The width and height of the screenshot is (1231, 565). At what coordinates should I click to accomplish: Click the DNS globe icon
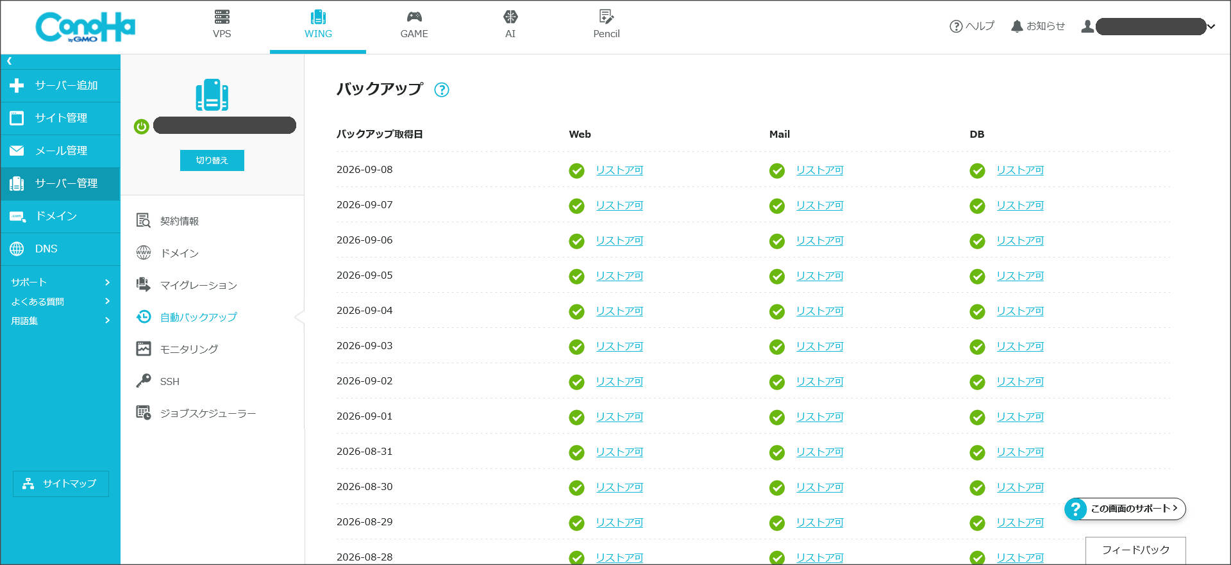pyautogui.click(x=17, y=249)
